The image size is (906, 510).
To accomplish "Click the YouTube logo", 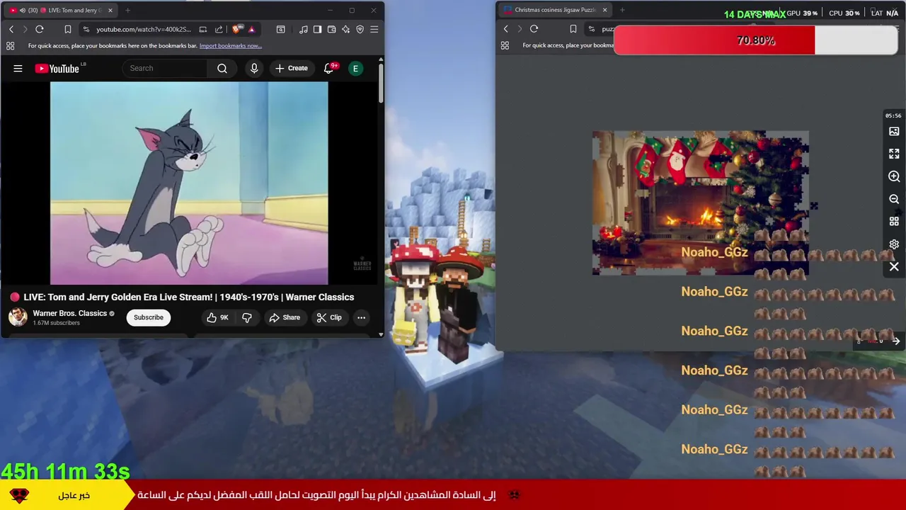I will click(x=57, y=68).
